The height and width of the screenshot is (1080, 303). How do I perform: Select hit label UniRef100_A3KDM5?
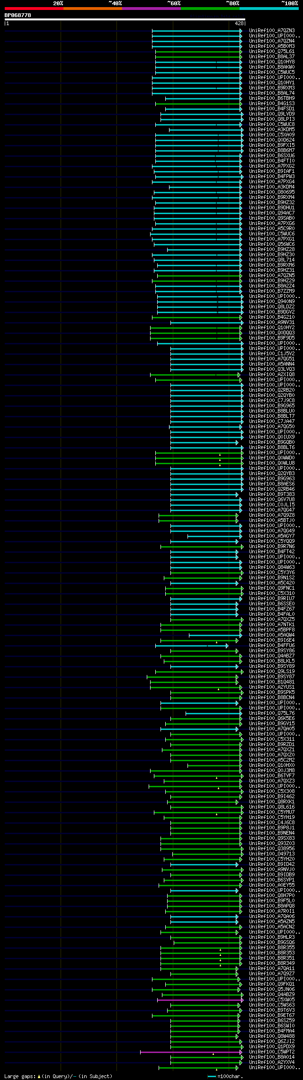pos(272,130)
